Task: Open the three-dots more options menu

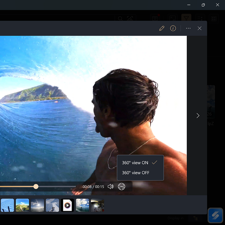Action: (x=188, y=28)
